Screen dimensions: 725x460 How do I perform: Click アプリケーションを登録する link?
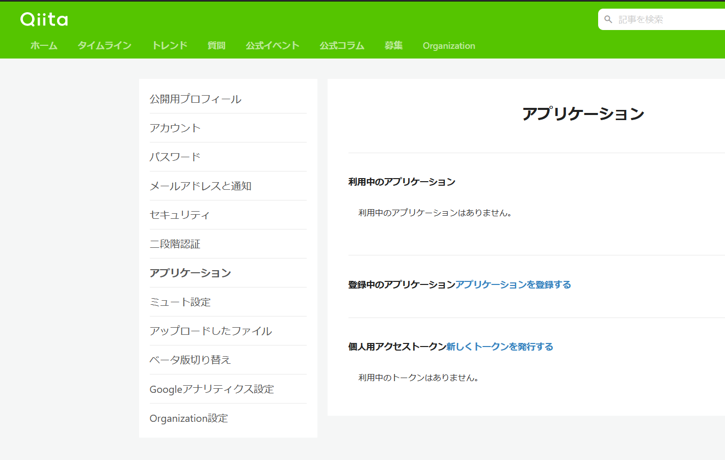tap(513, 284)
